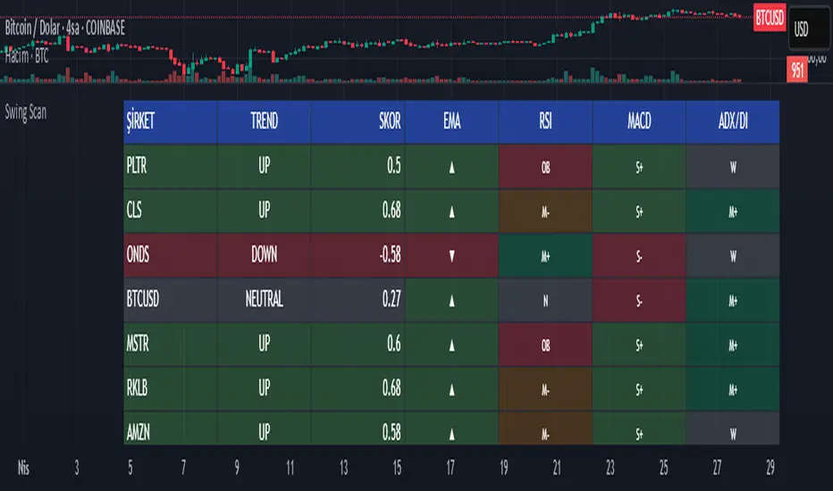Click the OB RSI cell in PLTR row

click(x=545, y=166)
